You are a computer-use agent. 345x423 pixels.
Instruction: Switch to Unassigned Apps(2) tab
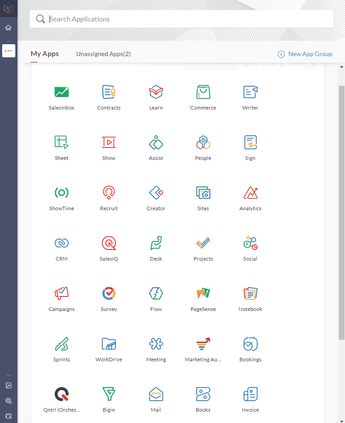104,54
